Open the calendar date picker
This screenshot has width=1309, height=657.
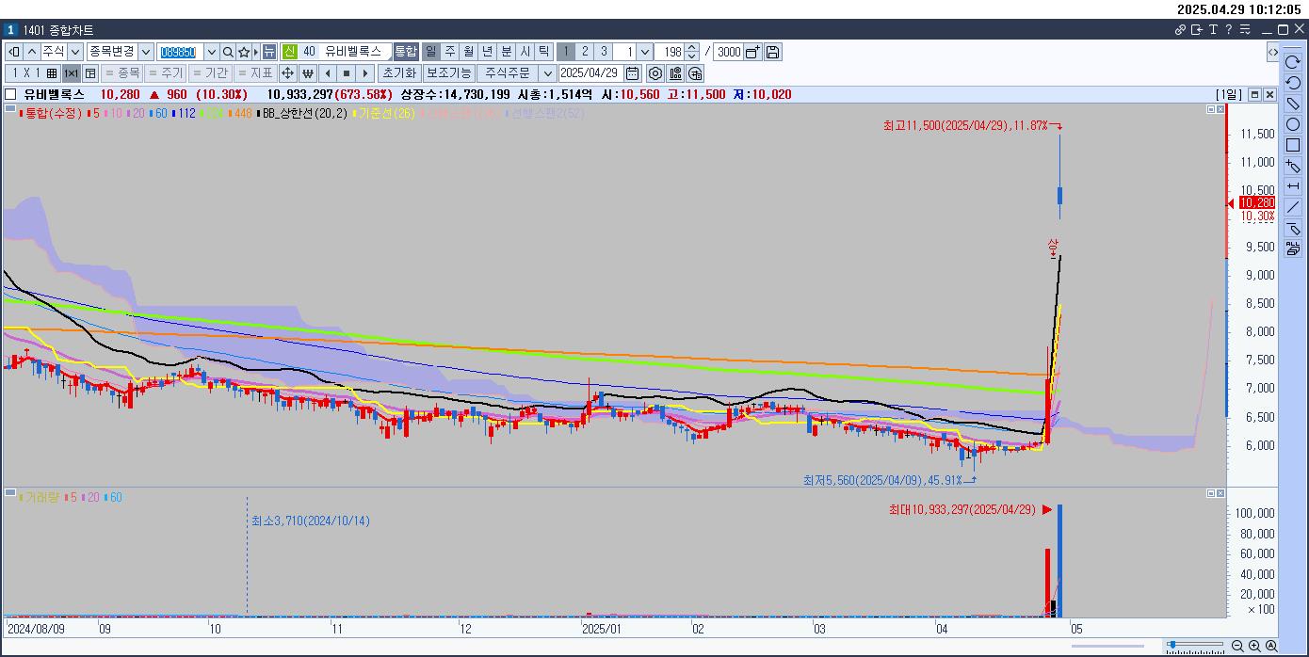coord(633,73)
